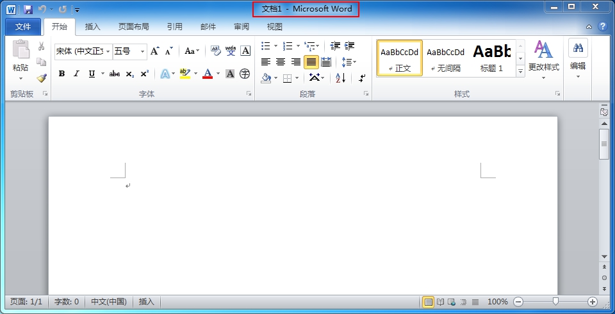Screen dimensions: 615x314
Task: Toggle Bold formatting
Action: click(62, 74)
